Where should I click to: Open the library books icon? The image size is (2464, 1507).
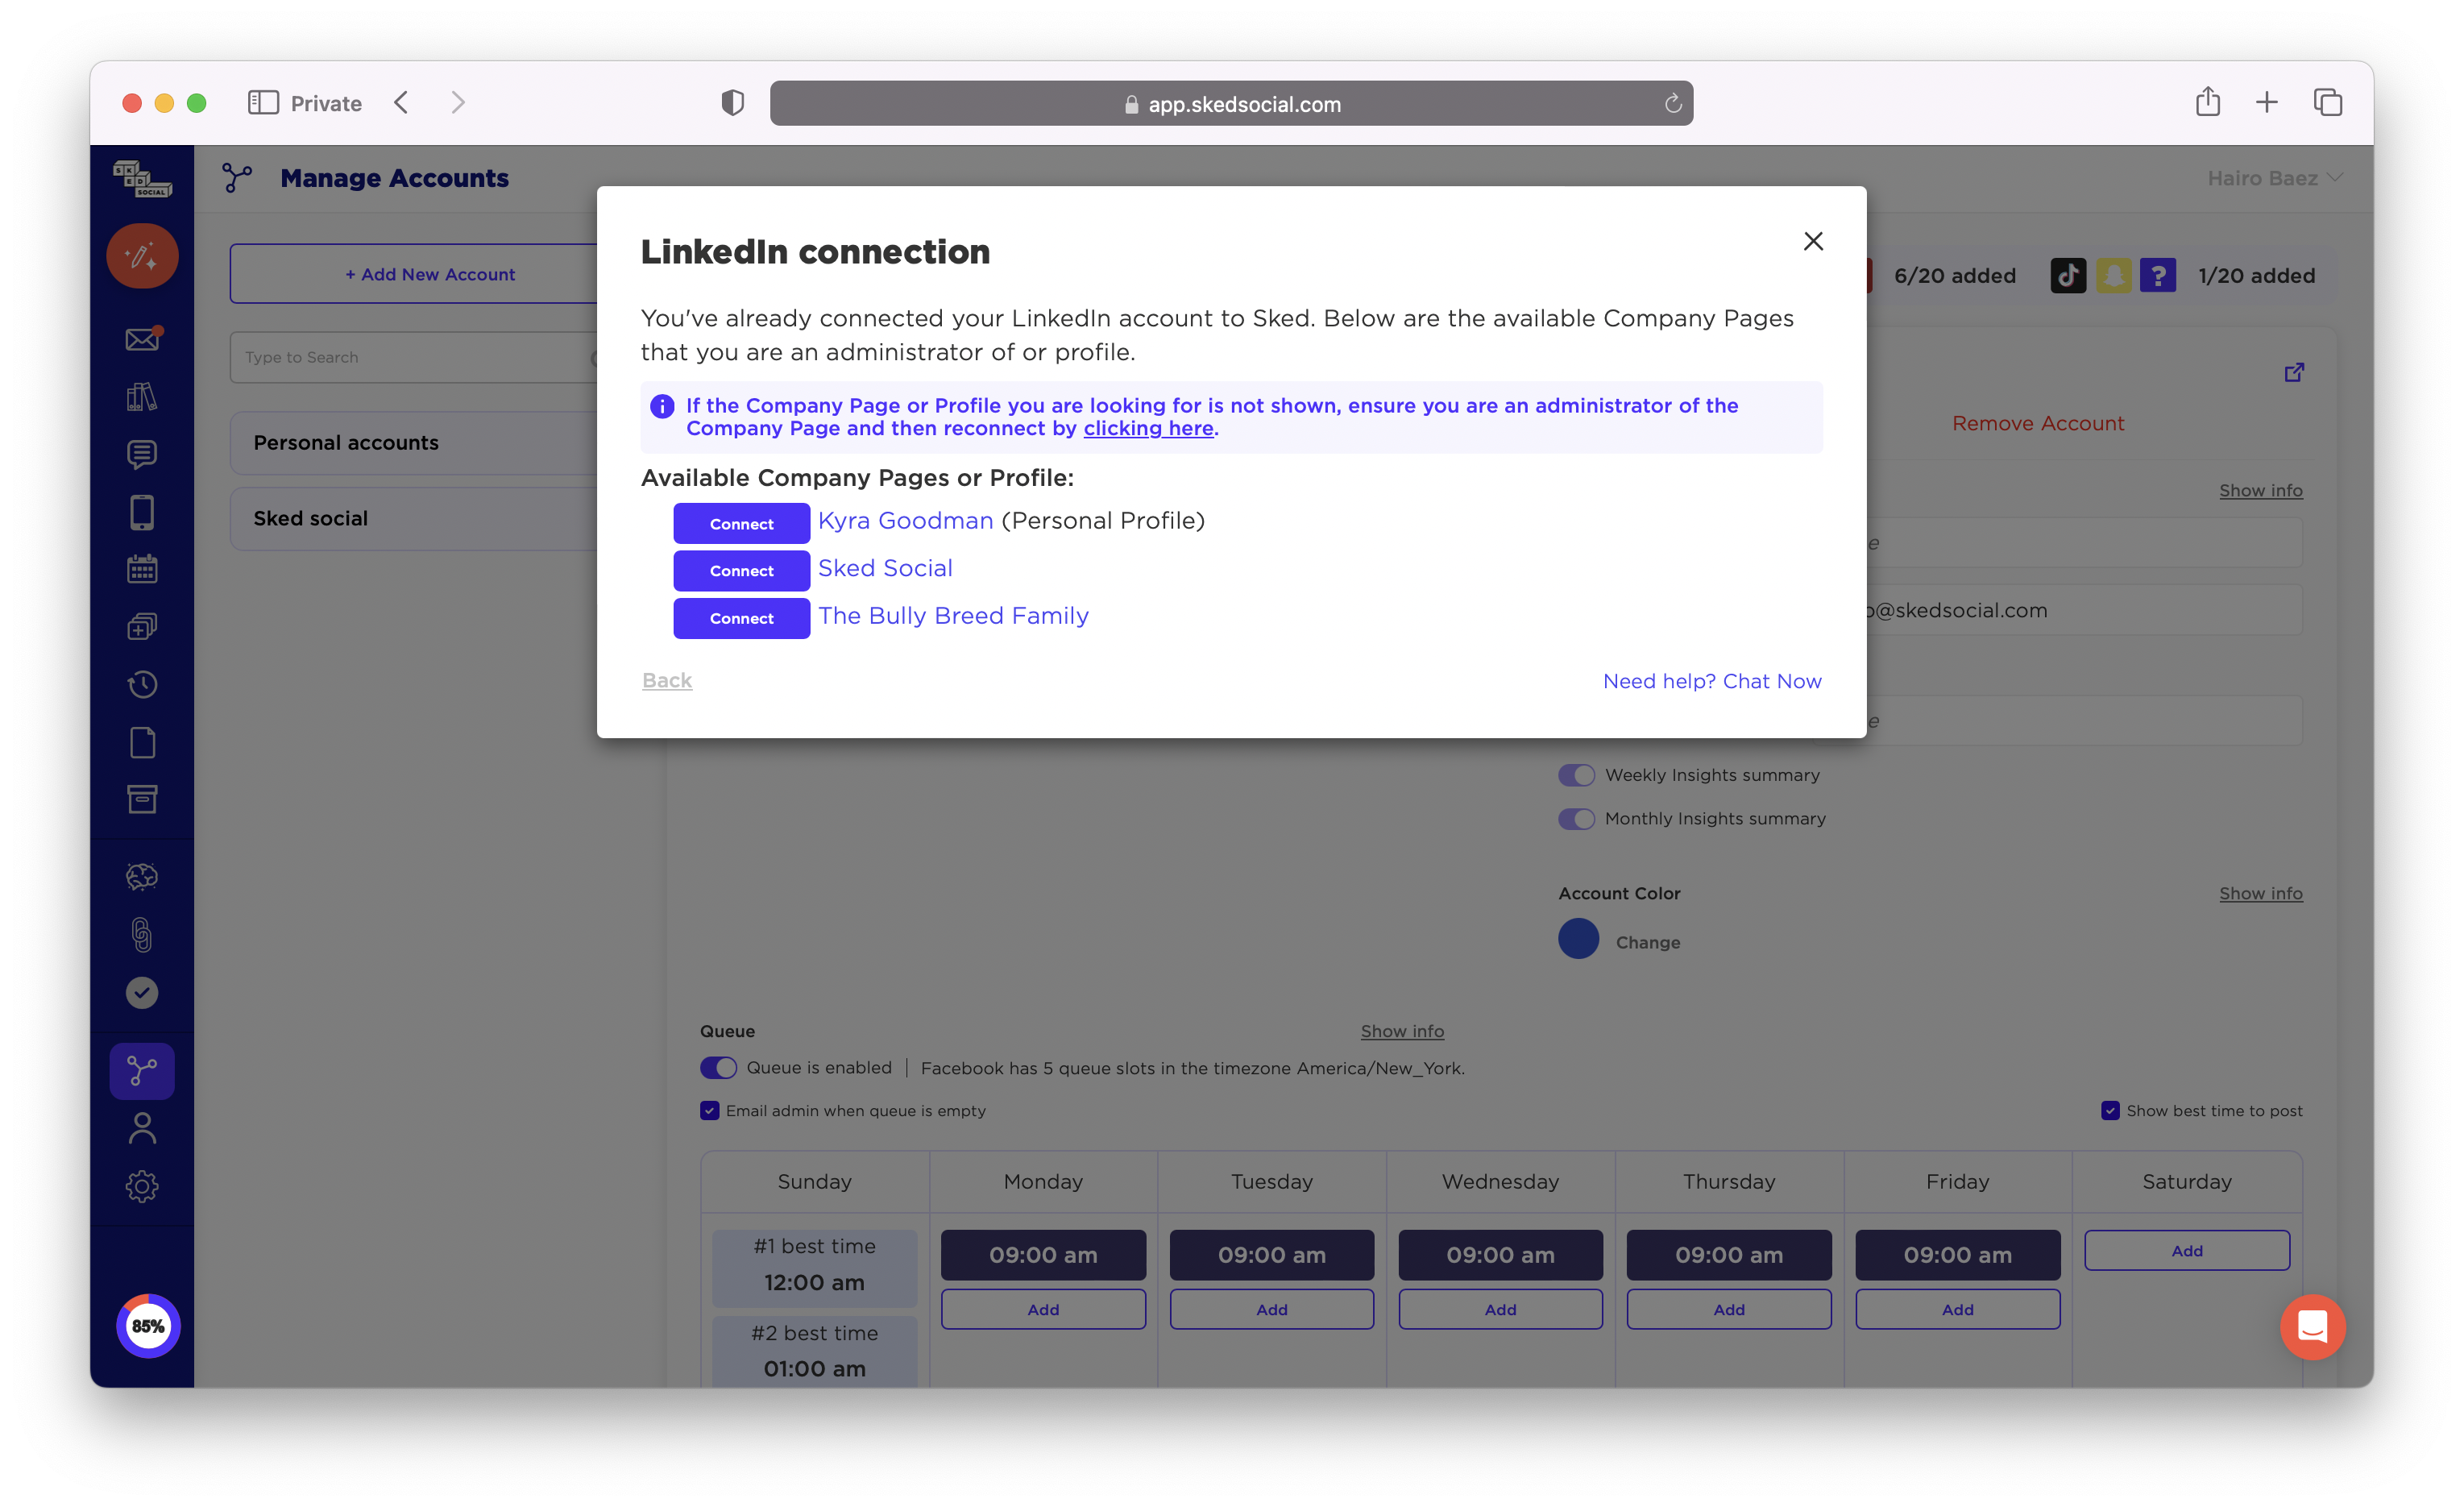coord(142,397)
